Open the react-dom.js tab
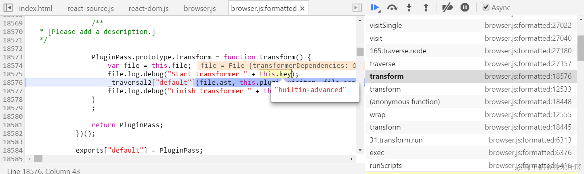Viewport: 584px width, 174px height. [x=148, y=8]
